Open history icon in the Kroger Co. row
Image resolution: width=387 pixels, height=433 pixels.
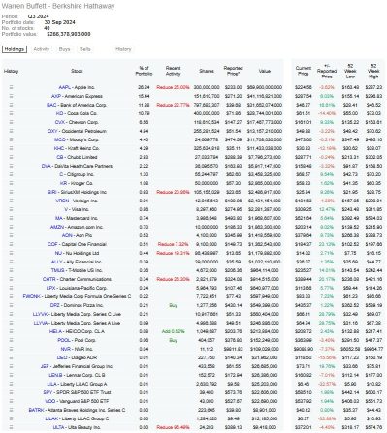12,183
